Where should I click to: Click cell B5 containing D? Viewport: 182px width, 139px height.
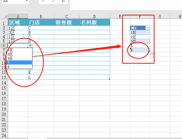click(x=41, y=41)
